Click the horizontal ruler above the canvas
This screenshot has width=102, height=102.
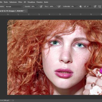click(x=51, y=14)
